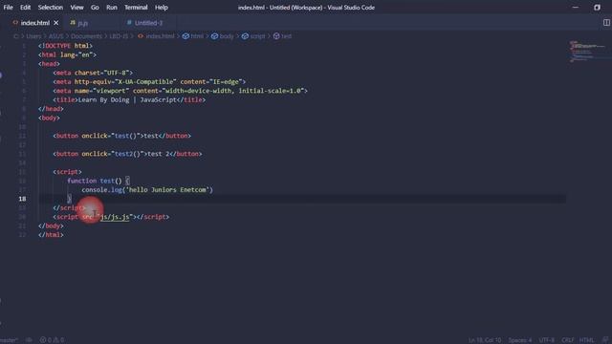Select the test function breadcrumb
This screenshot has width=612, height=344.
click(x=286, y=36)
